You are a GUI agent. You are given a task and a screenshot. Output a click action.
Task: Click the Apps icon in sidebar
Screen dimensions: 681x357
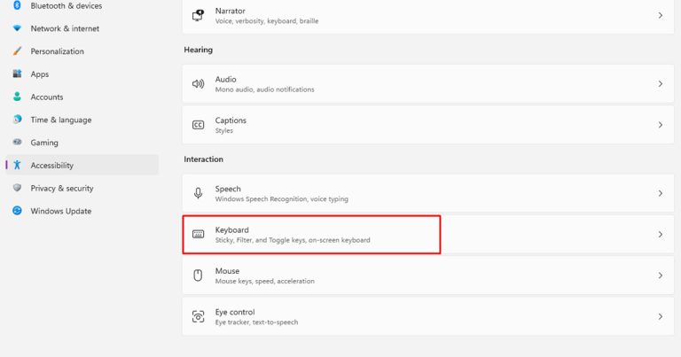click(x=17, y=74)
